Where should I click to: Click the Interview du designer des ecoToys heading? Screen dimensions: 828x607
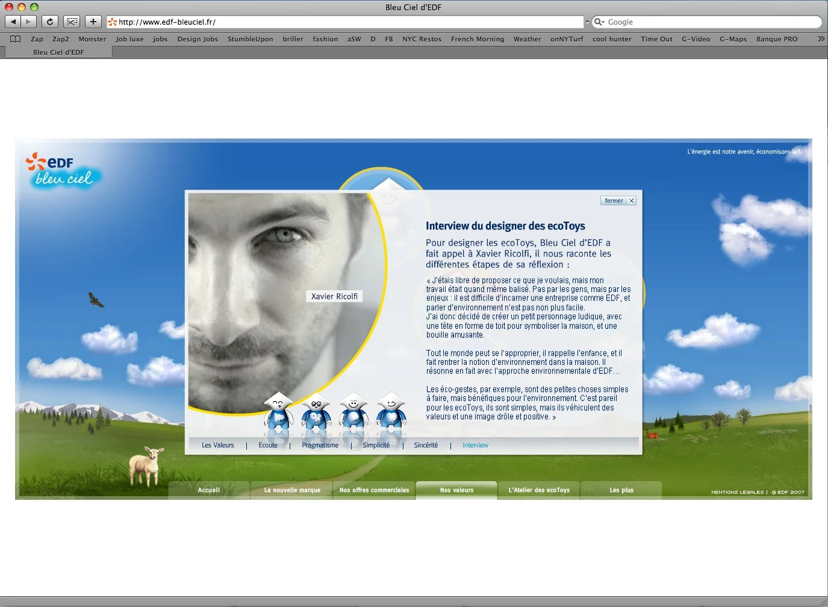click(505, 226)
